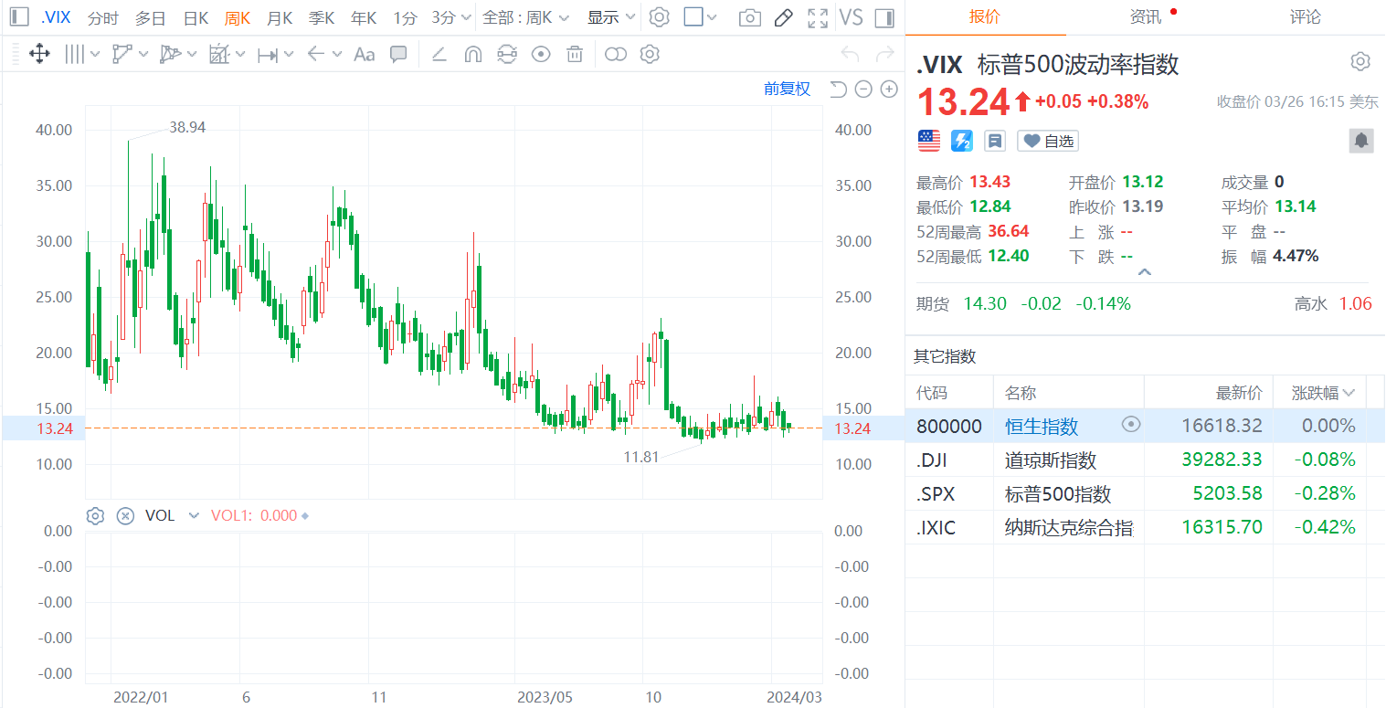Enter fullscreen with the expand icon

point(818,17)
